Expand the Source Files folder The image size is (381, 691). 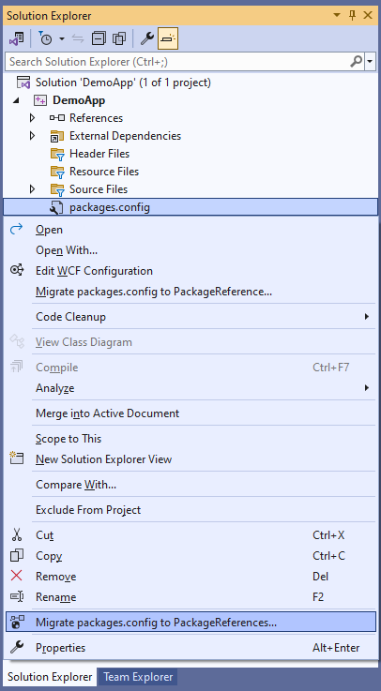coord(32,189)
